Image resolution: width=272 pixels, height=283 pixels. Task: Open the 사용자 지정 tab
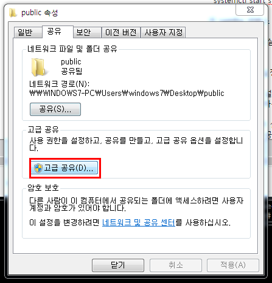coord(163,32)
